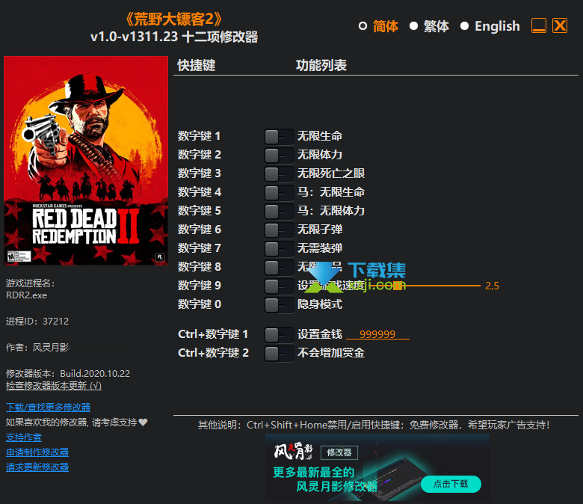Minimize the trainer window
Viewport: 583px width, 504px height.
pos(539,25)
